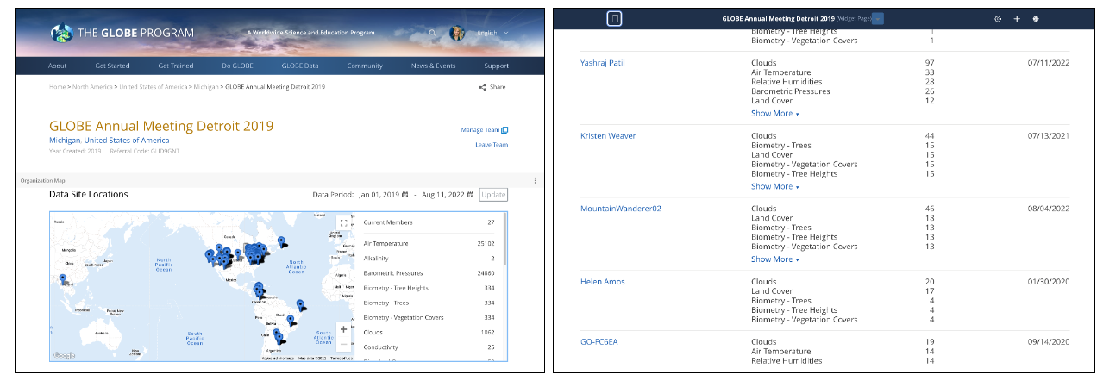The image size is (1103, 381).
Task: Open the English language dropdown
Action: (492, 34)
